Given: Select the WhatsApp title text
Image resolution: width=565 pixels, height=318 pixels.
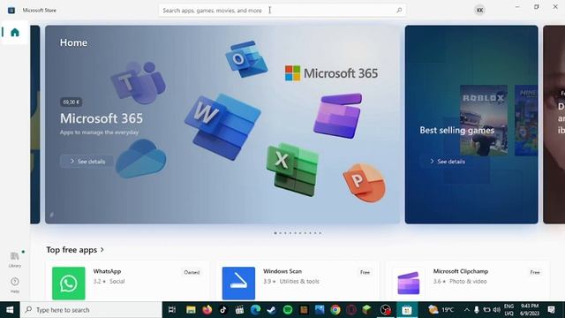Looking at the screenshot, I should 107,271.
